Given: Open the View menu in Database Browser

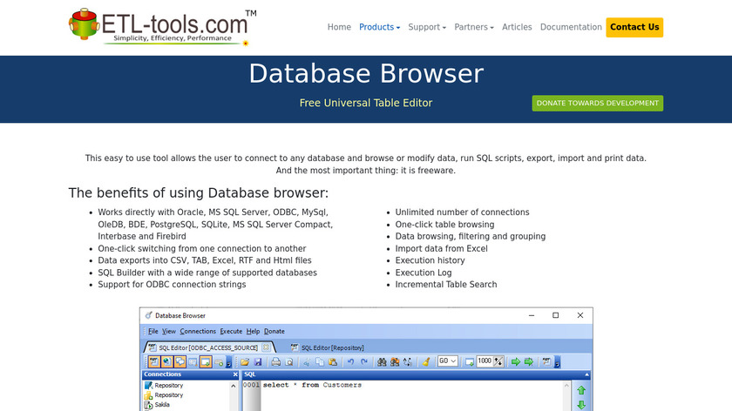Looking at the screenshot, I should 169,331.
